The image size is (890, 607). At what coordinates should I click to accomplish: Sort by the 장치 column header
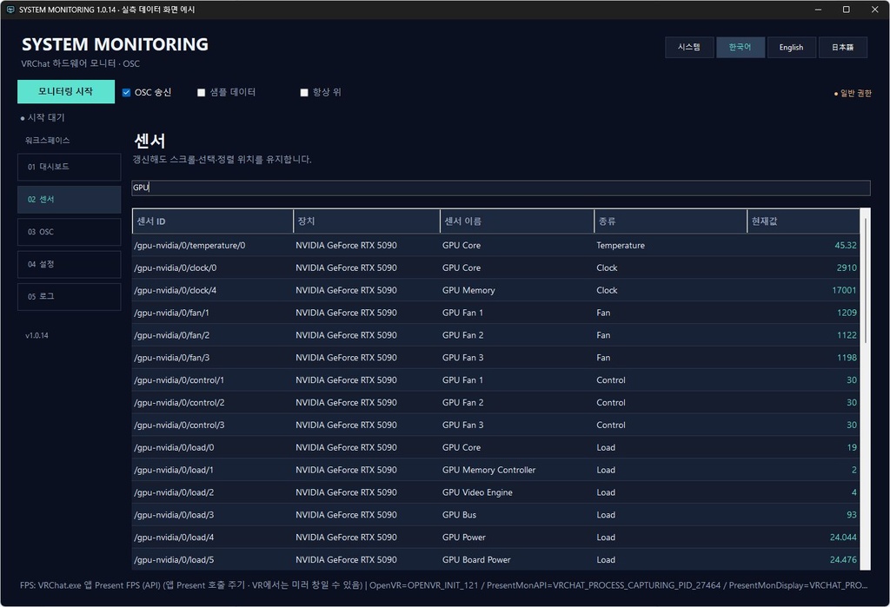[x=367, y=221]
